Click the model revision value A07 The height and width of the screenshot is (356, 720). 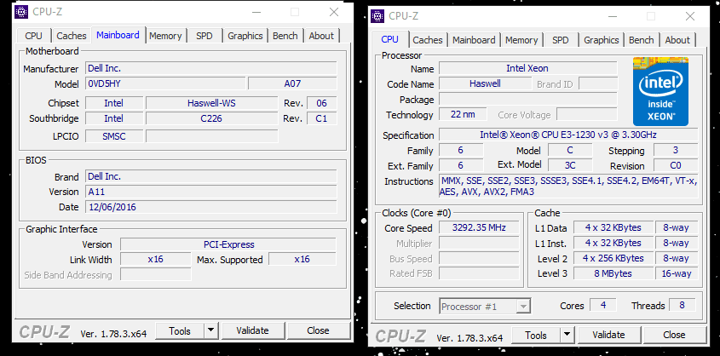tap(292, 84)
